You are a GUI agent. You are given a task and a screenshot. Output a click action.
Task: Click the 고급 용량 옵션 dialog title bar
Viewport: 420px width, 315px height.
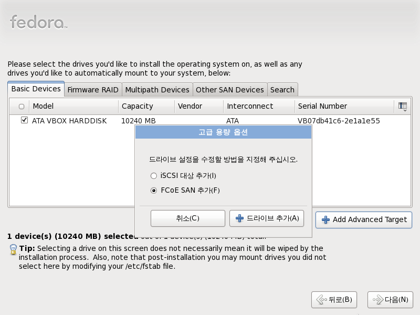click(224, 132)
